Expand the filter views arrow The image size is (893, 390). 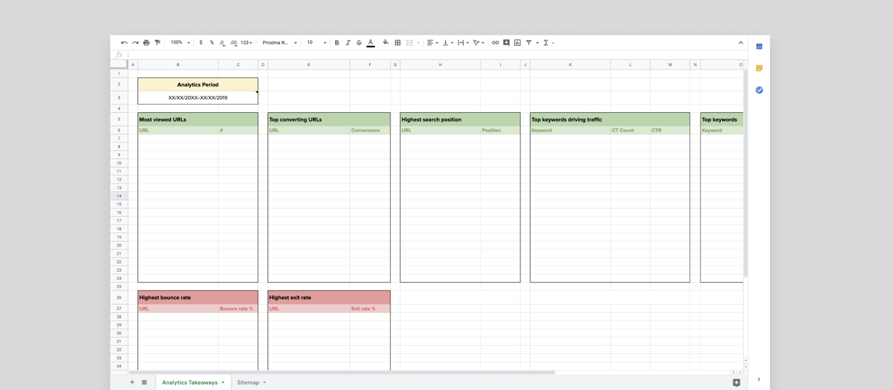[x=537, y=43]
